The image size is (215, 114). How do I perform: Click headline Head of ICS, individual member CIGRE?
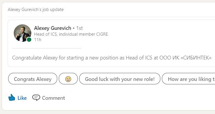pyautogui.click(x=71, y=34)
